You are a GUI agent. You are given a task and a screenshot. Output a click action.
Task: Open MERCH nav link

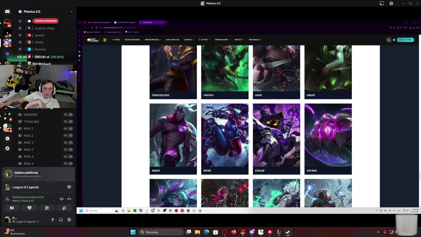point(239,39)
